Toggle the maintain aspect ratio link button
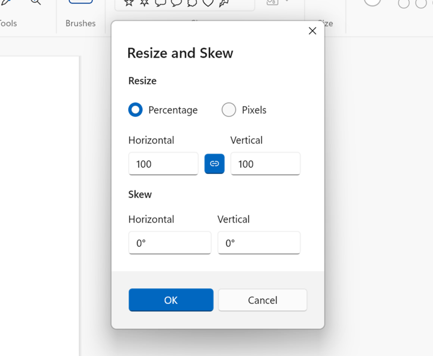Viewport: 433px width, 356px height. tap(214, 164)
